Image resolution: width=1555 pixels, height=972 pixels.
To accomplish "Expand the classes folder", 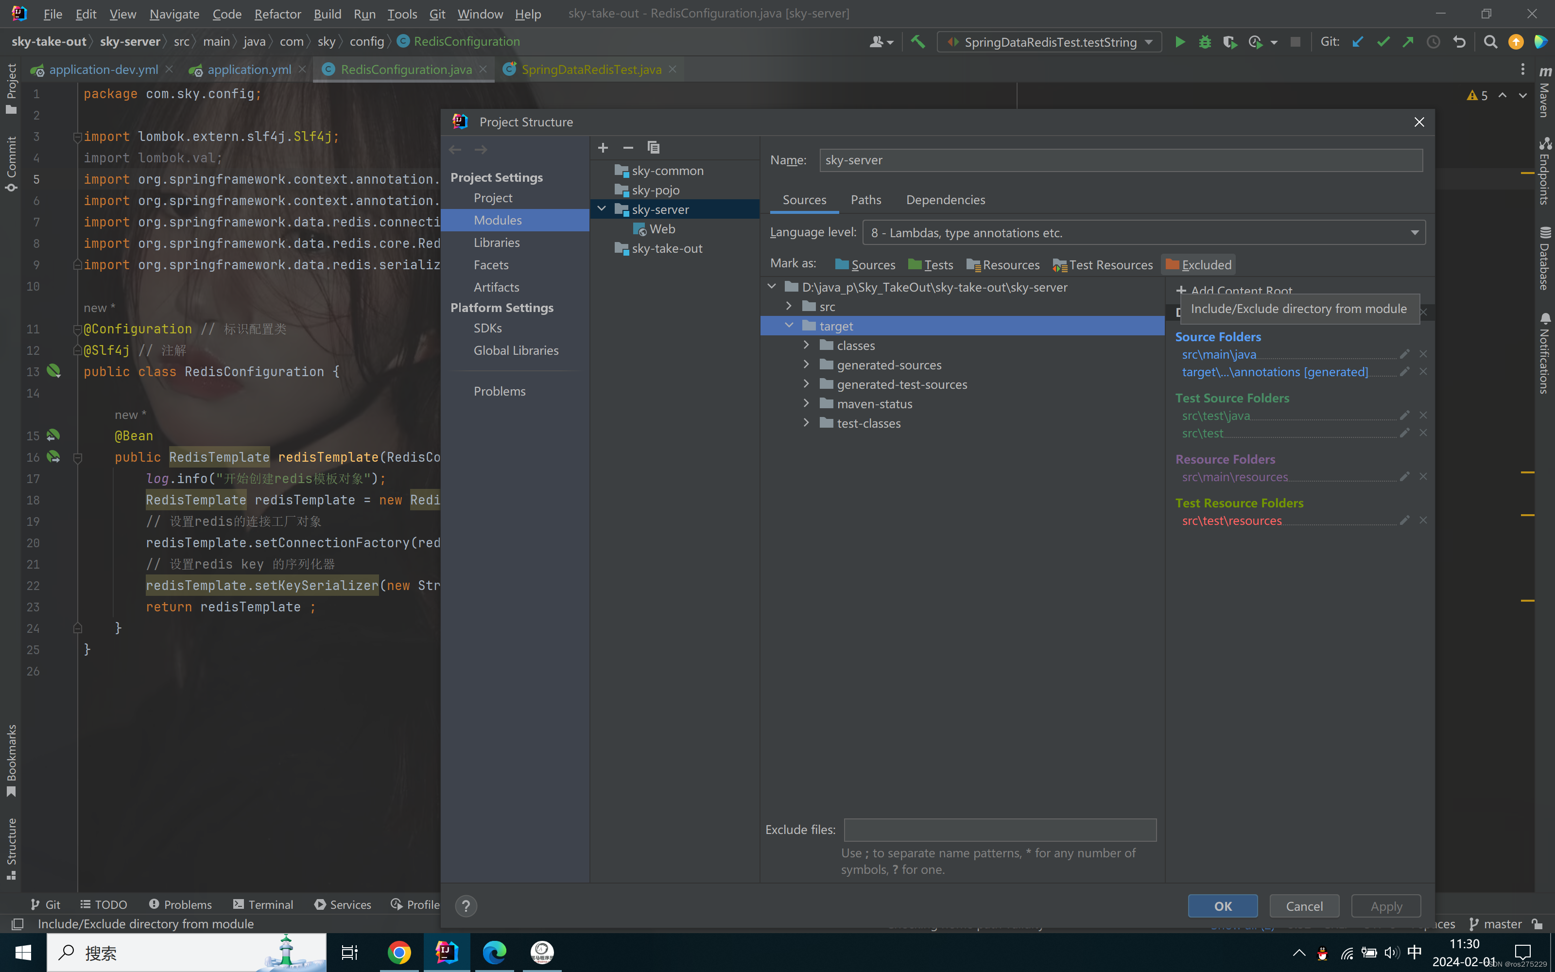I will click(x=807, y=345).
